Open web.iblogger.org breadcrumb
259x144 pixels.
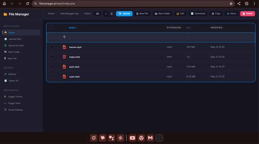point(69,13)
